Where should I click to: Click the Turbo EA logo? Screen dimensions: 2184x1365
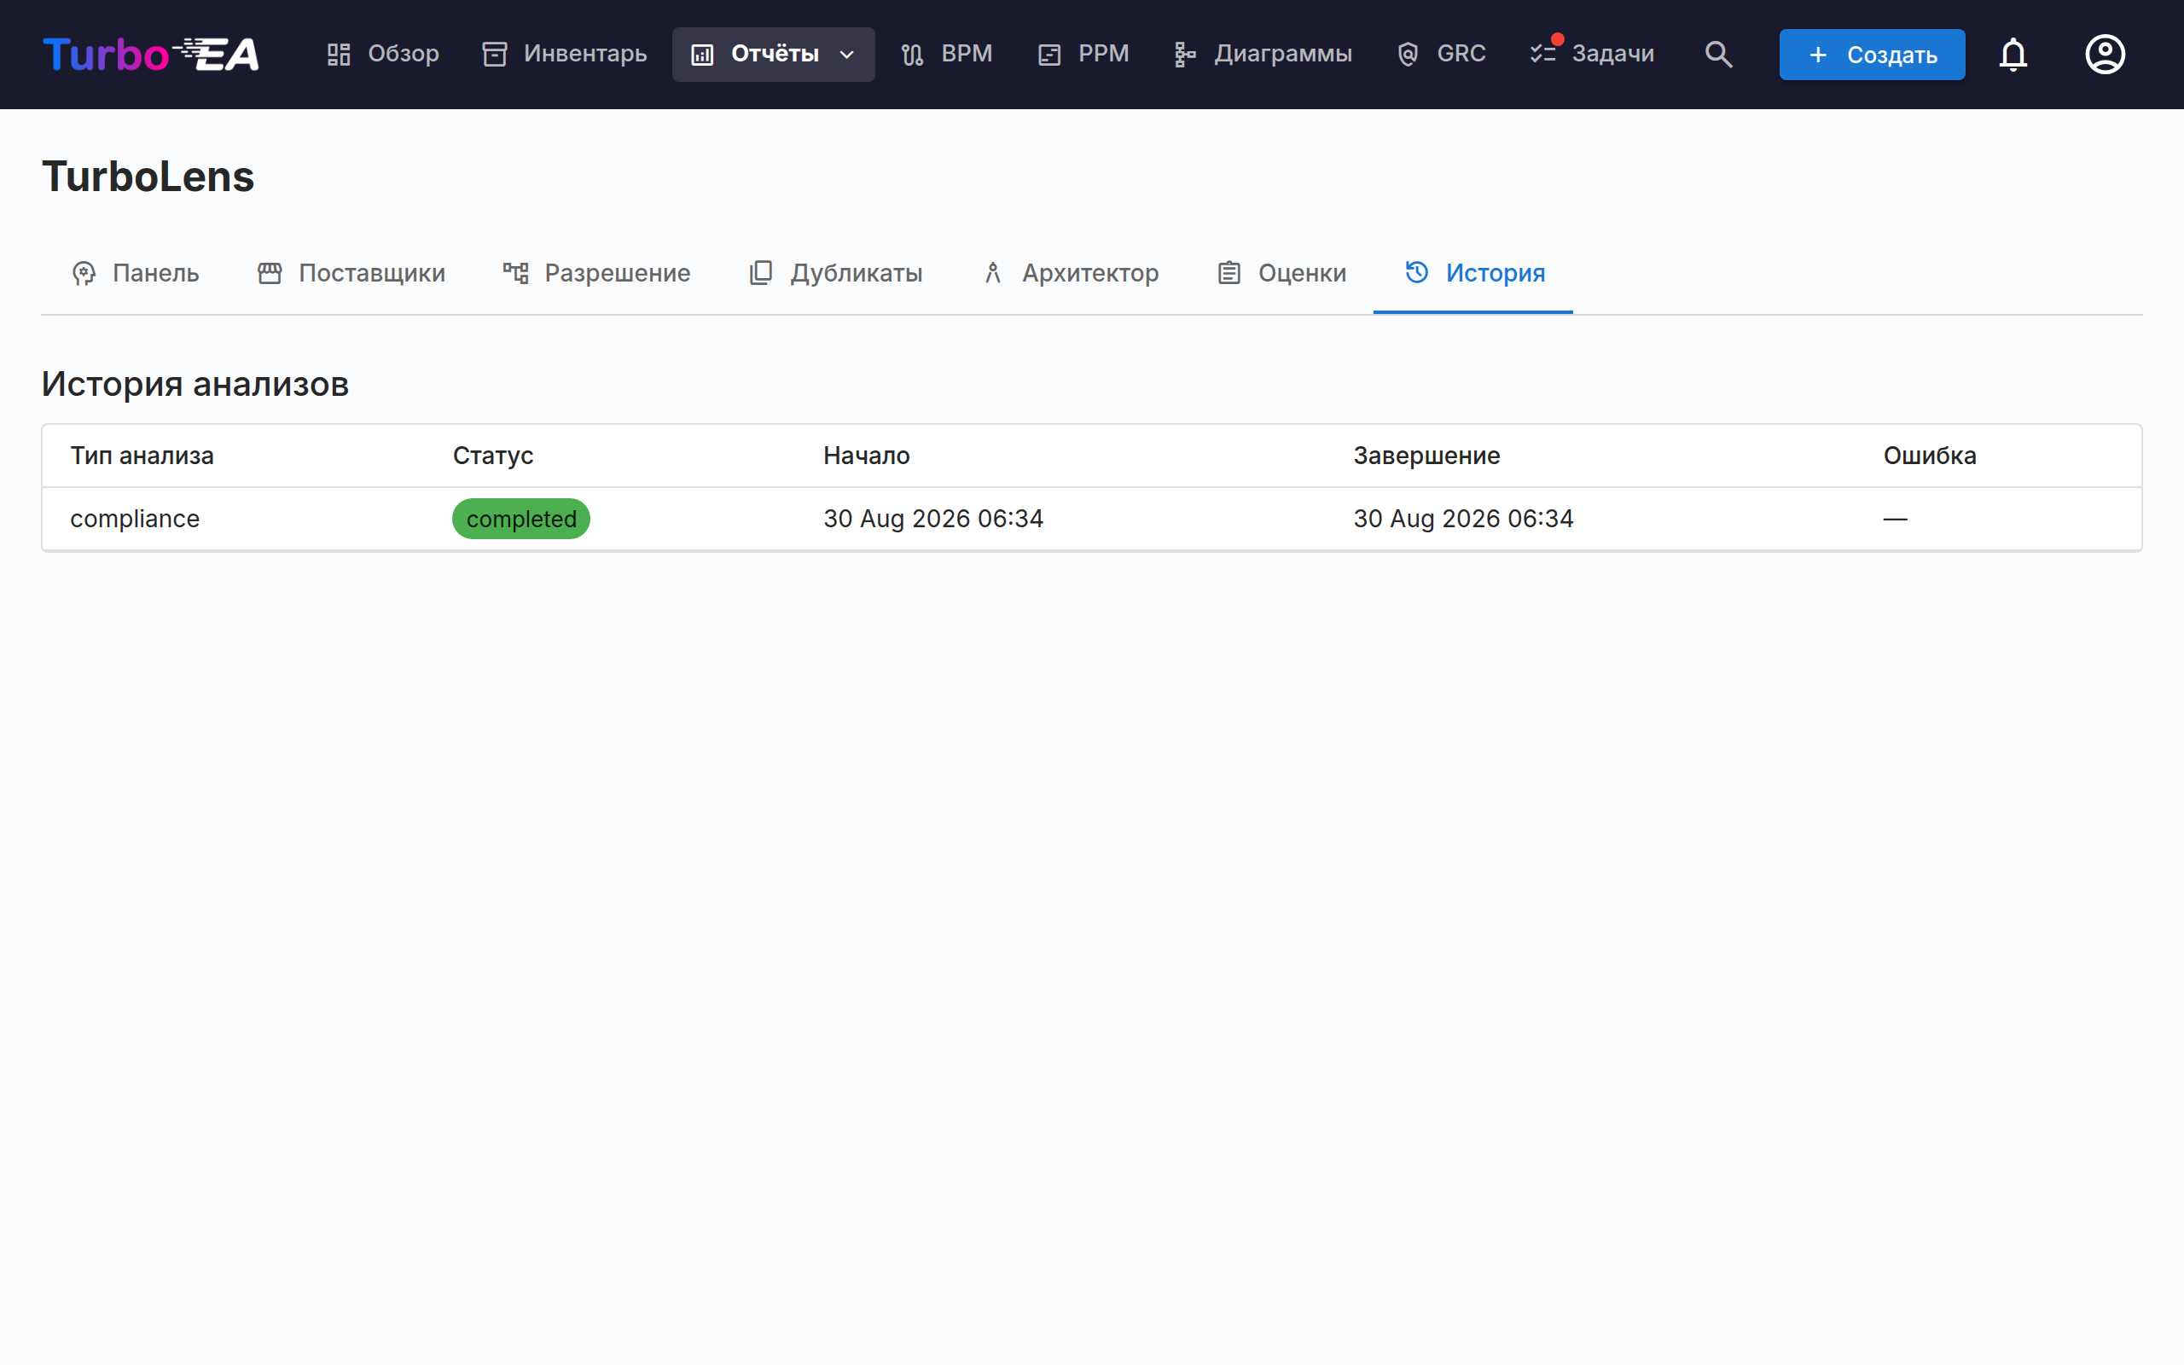[151, 54]
